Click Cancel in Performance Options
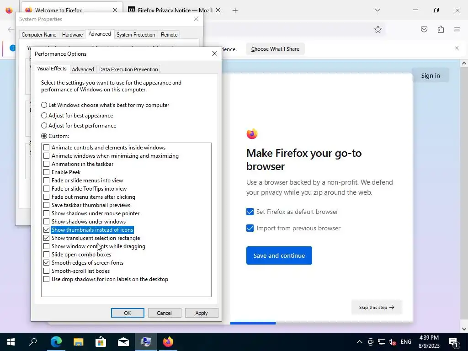The image size is (468, 351). 164,313
